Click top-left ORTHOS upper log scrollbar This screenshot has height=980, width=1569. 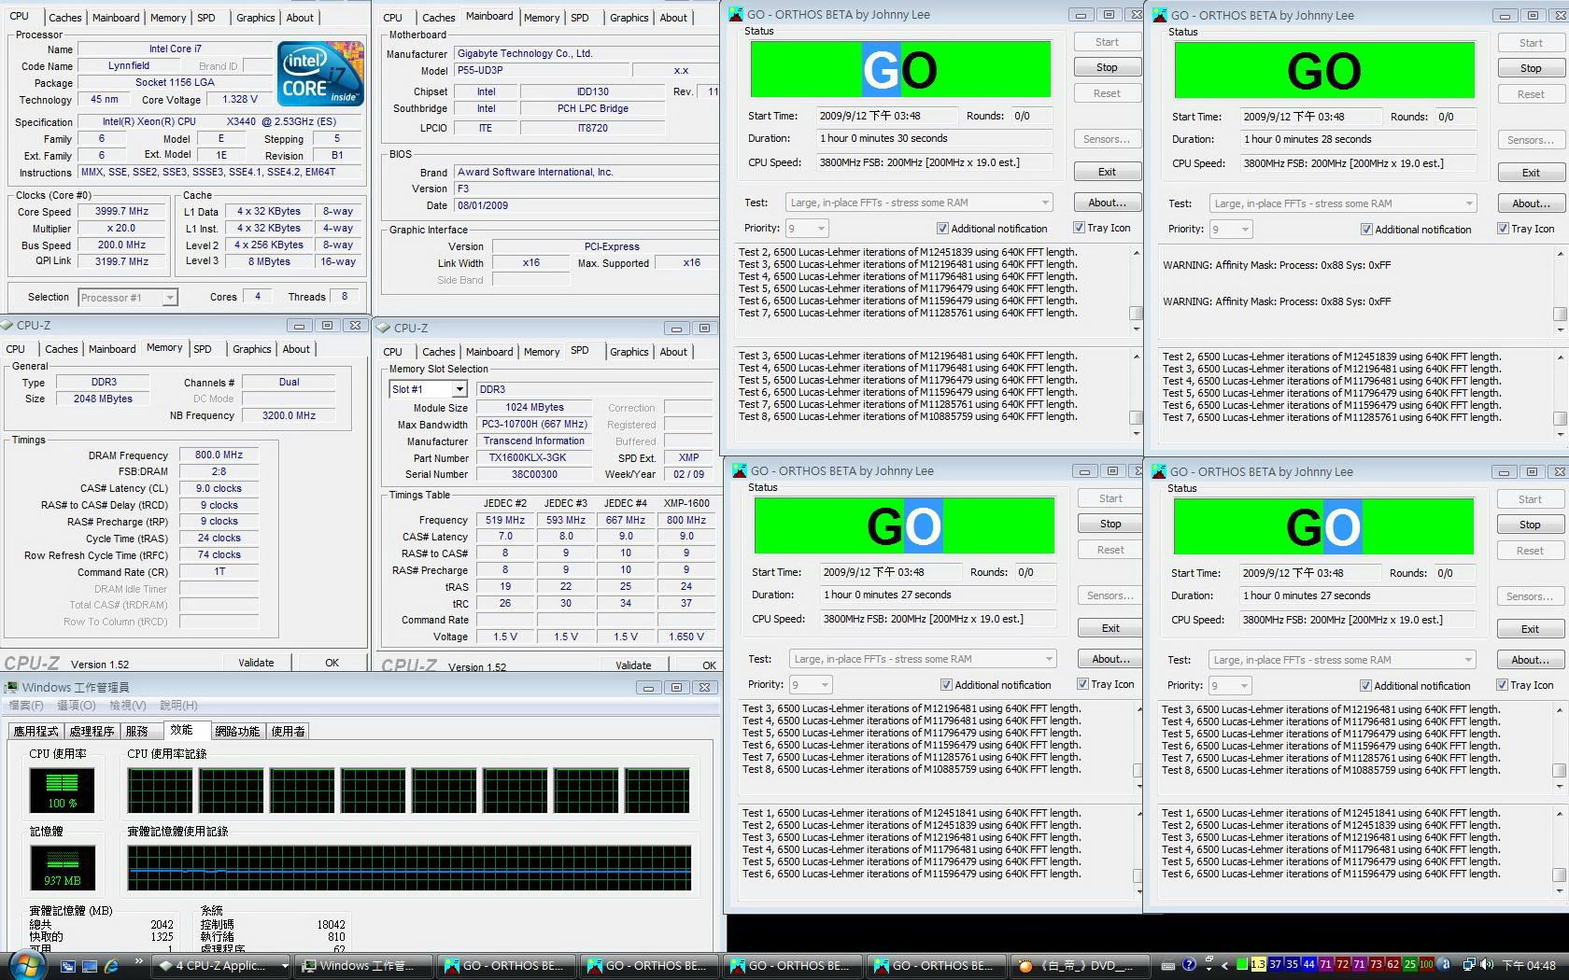coord(1136,289)
